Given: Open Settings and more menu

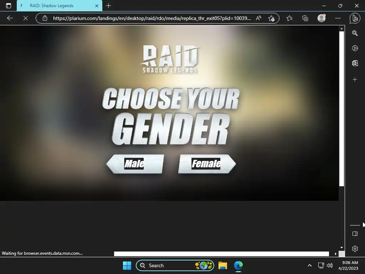Looking at the screenshot, I should coord(338,18).
